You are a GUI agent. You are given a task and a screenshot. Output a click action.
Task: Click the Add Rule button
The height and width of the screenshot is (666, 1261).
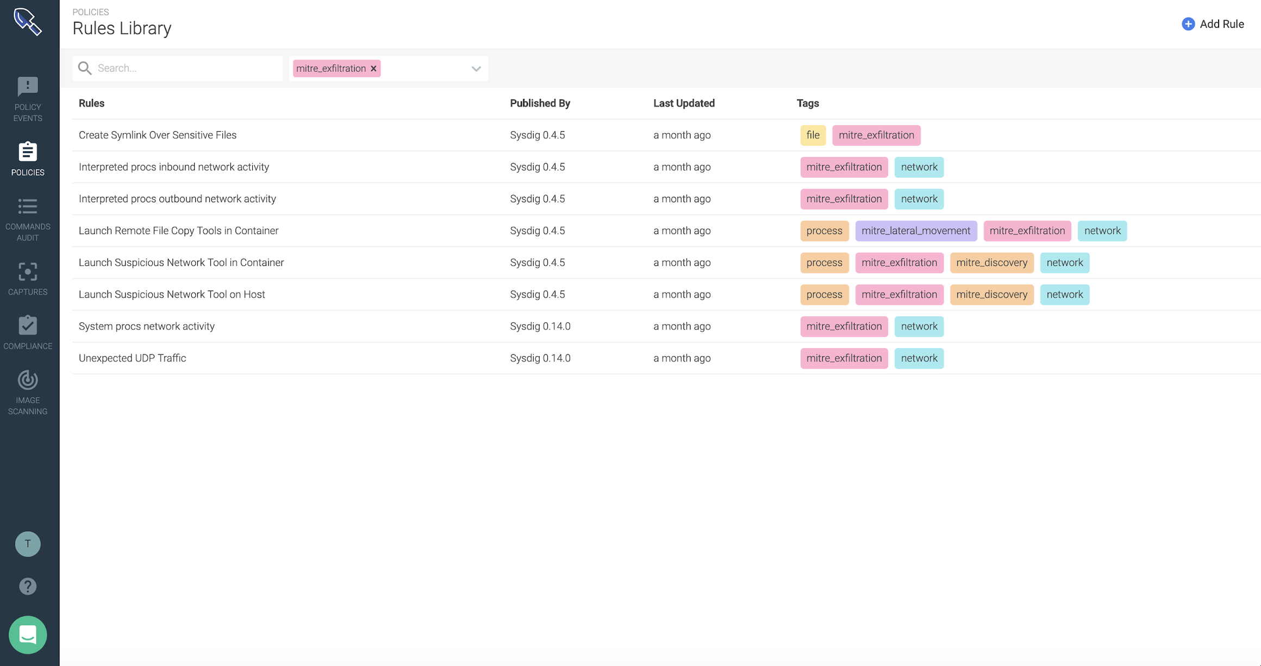[1222, 23]
